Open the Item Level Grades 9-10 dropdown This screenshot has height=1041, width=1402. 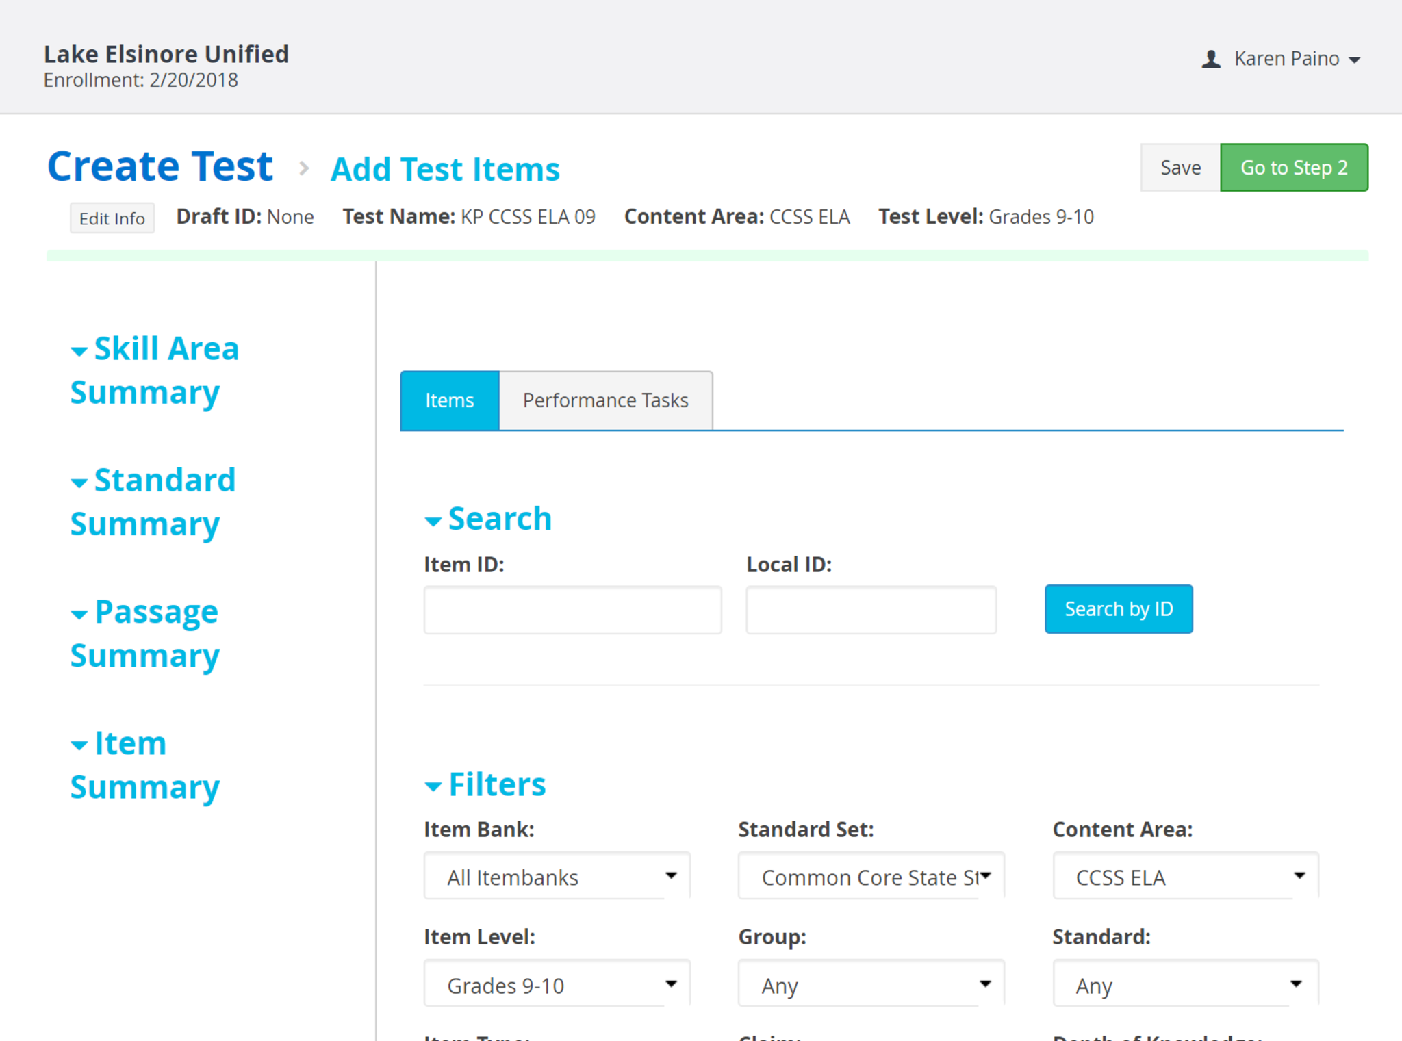click(557, 984)
